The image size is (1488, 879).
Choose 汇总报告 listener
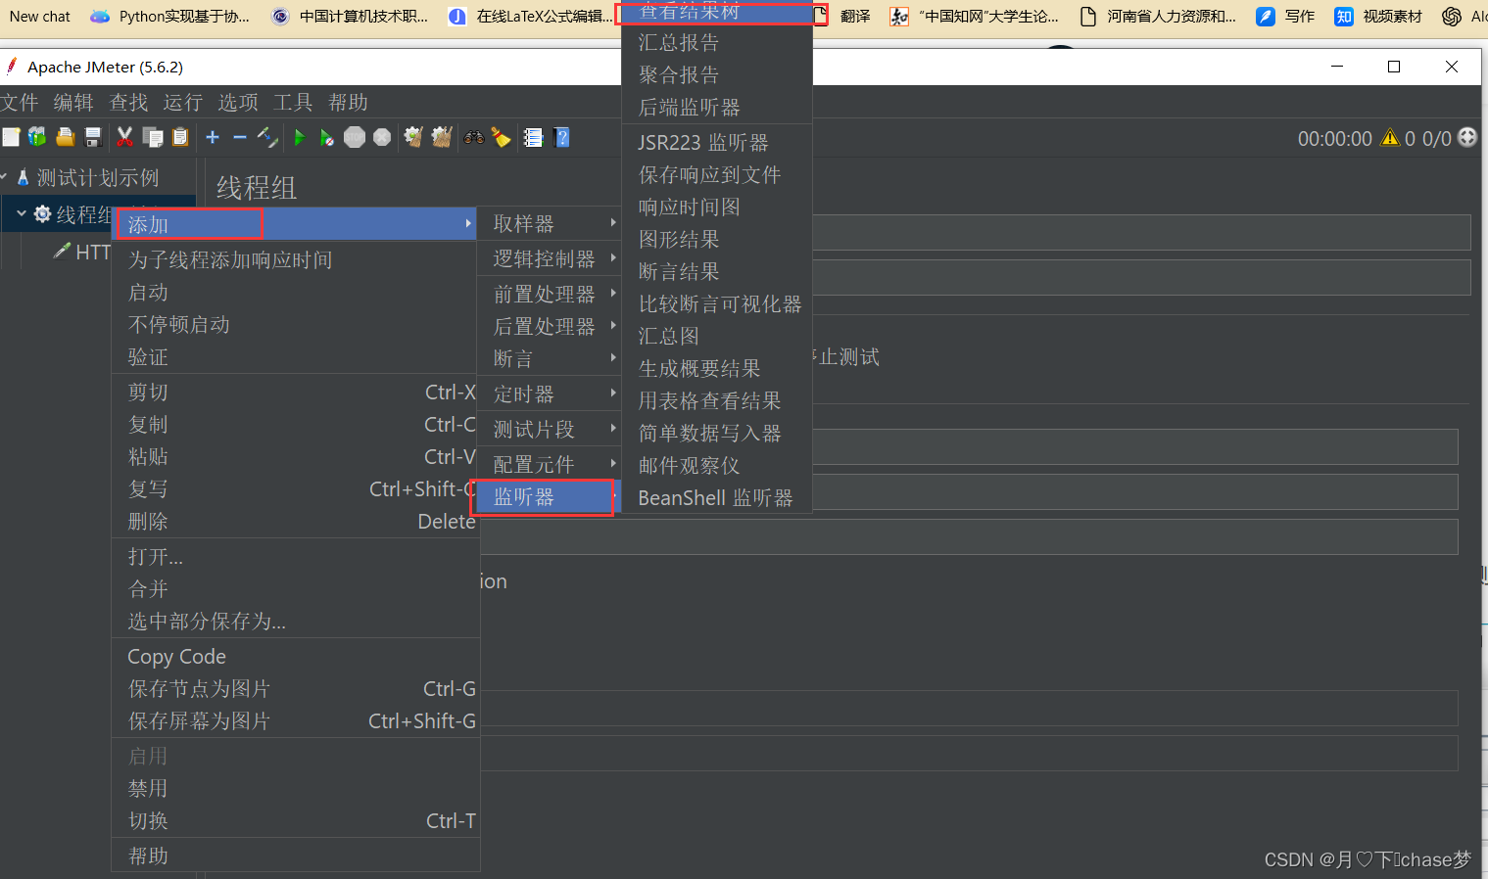point(717,43)
